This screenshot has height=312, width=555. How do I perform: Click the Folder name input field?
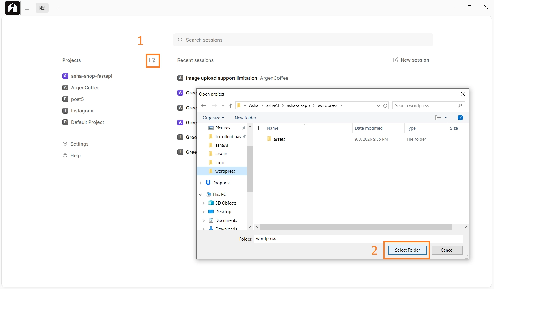tap(358, 239)
